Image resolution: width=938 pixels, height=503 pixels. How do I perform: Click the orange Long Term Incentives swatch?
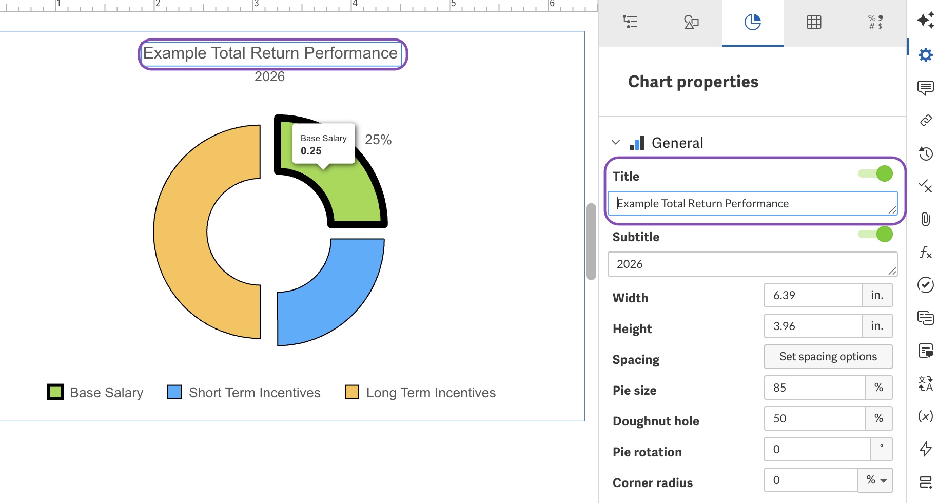pos(352,392)
